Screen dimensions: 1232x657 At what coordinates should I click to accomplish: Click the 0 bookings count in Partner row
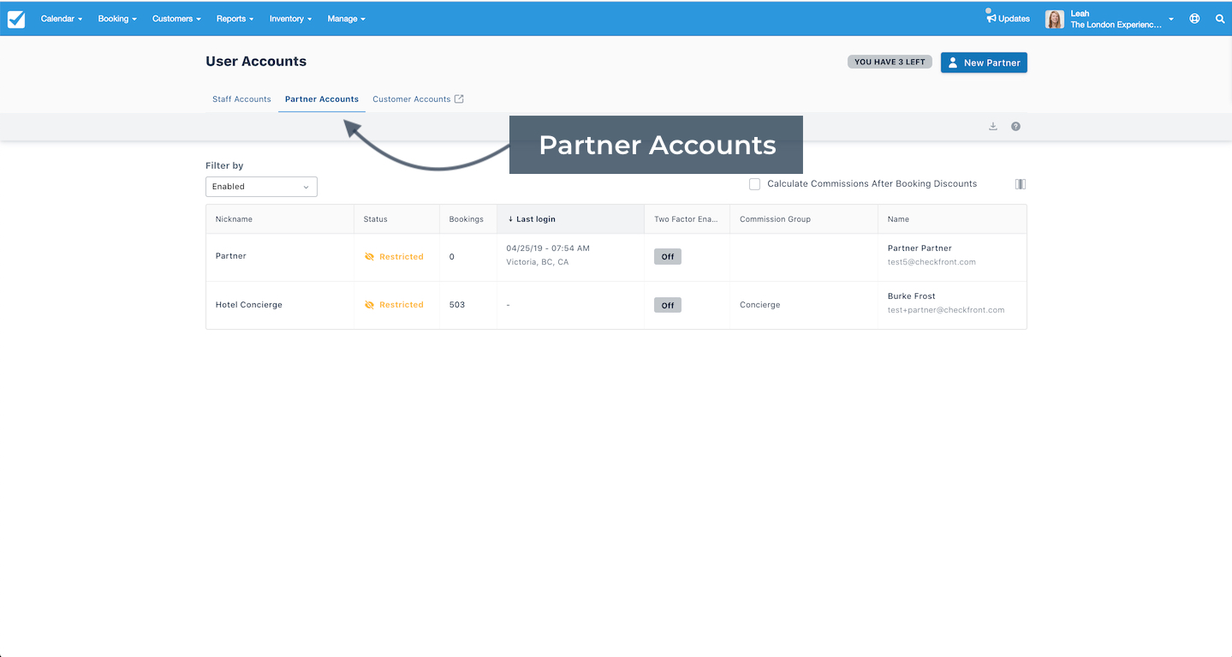tap(452, 257)
